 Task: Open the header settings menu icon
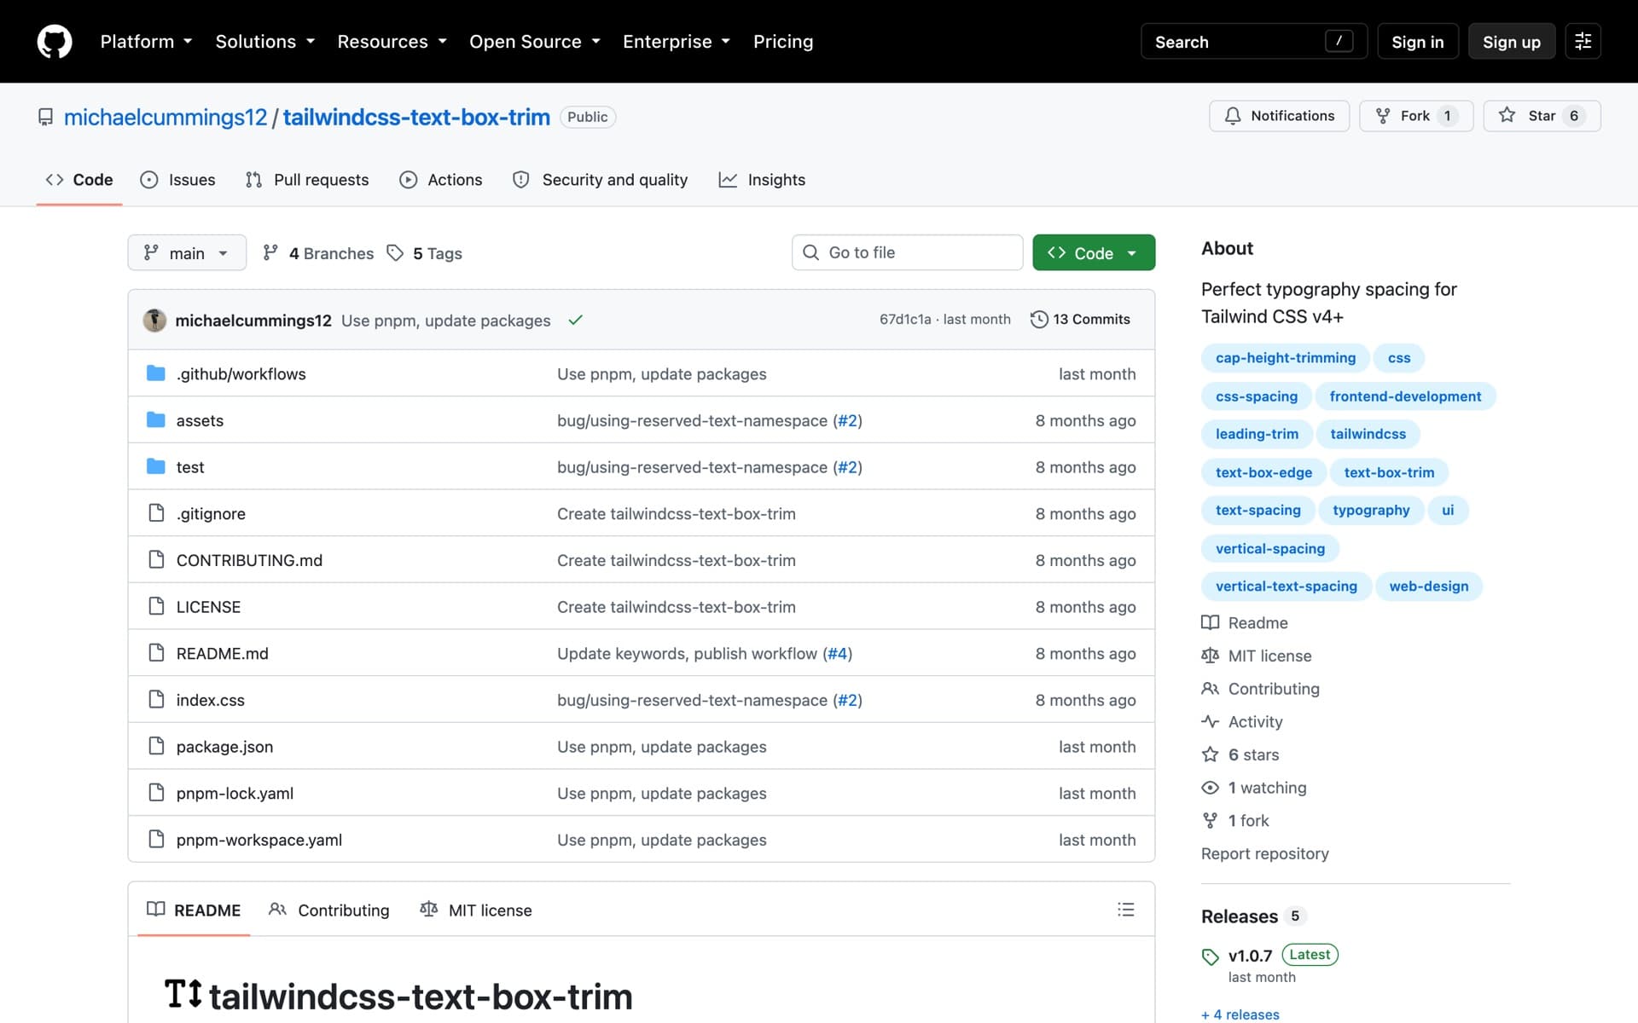coord(1583,41)
